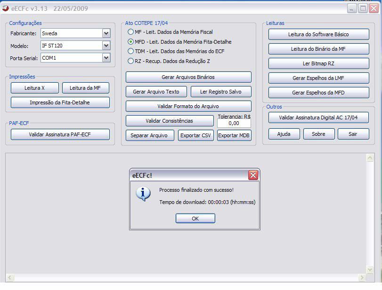Click the Leitura X button

(x=34, y=88)
